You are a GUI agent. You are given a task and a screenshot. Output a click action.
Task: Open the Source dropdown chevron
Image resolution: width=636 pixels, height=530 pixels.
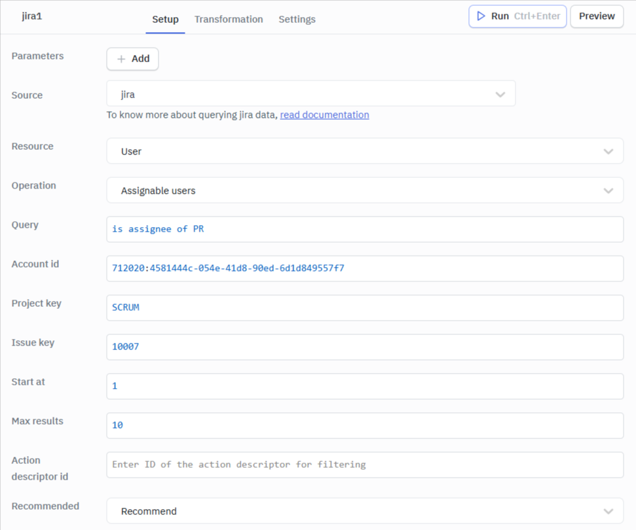pyautogui.click(x=500, y=94)
